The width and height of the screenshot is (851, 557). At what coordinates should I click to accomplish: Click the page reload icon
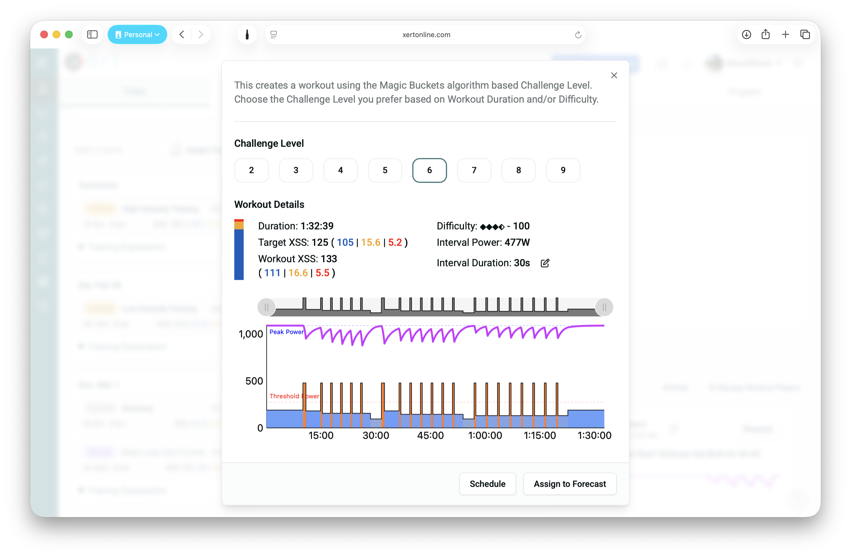pos(578,35)
